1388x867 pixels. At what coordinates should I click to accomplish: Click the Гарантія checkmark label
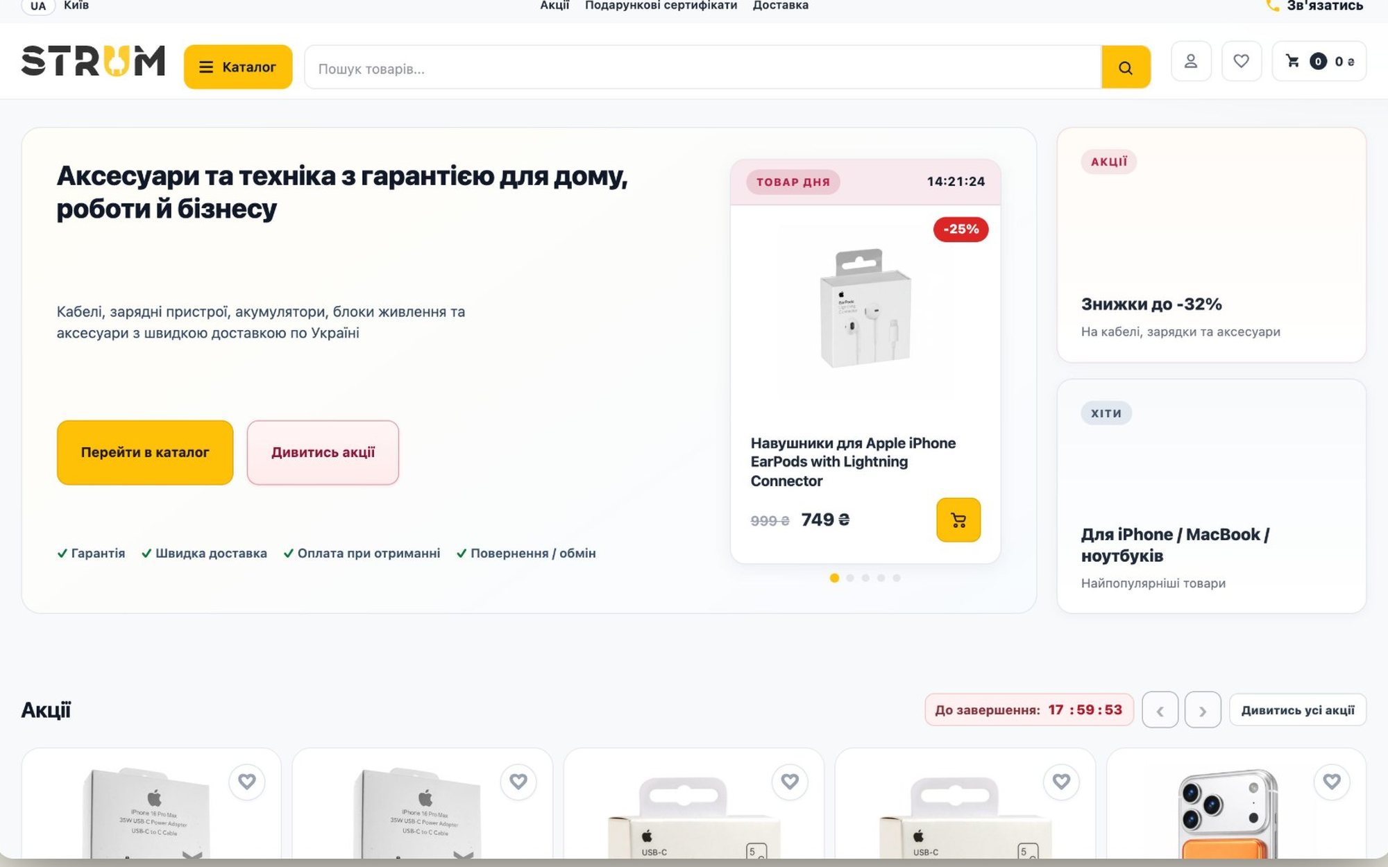(91, 553)
